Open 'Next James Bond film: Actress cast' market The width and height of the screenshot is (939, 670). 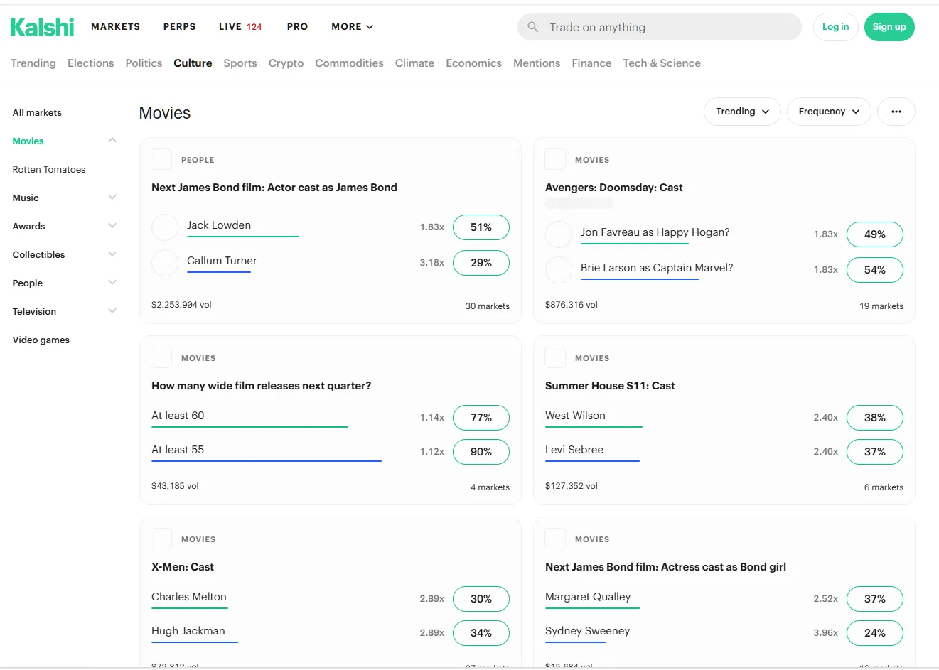click(x=666, y=567)
